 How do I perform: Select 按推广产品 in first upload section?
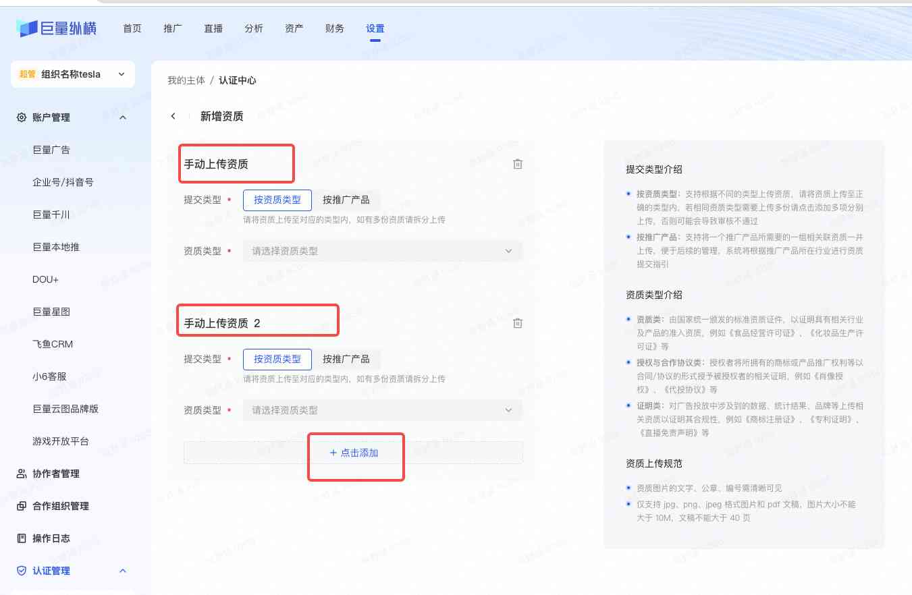(x=346, y=200)
